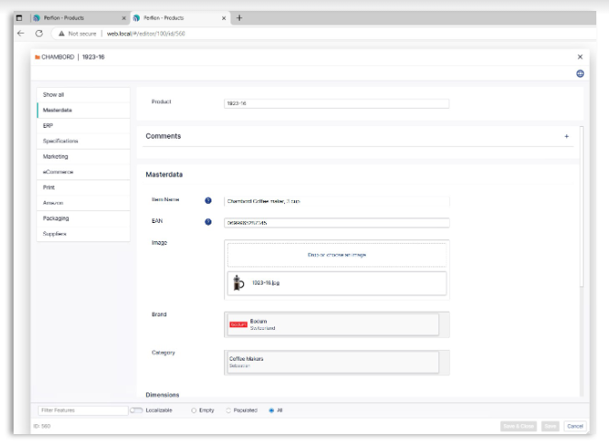The height and width of the screenshot is (445, 609).
Task: Open the Packaging section
Action: click(83, 218)
